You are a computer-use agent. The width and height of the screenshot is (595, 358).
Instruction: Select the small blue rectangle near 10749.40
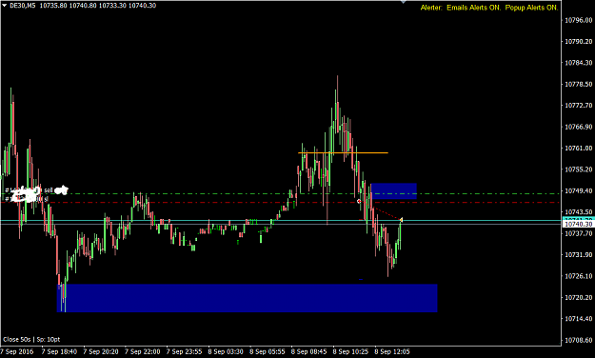coord(394,191)
